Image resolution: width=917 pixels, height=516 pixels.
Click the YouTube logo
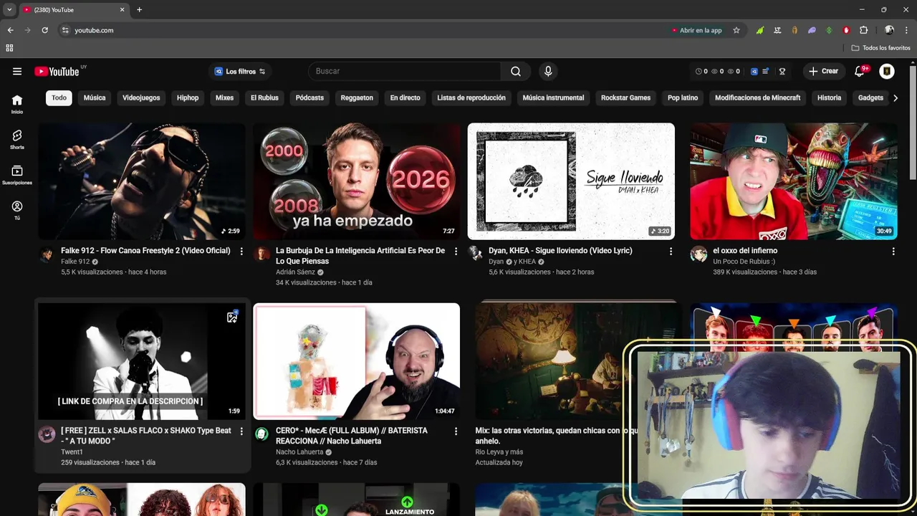click(x=57, y=71)
